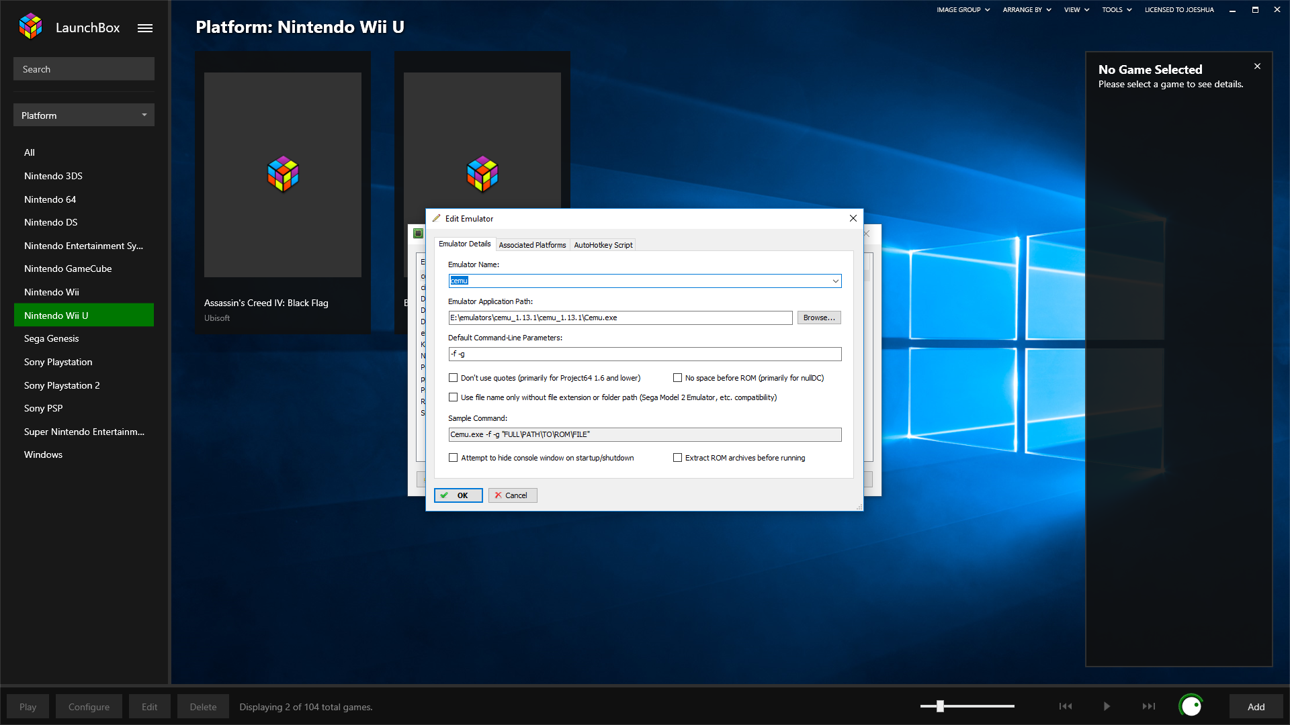Skip to next track in music controls
Screen dimensions: 1290x725
(1149, 706)
